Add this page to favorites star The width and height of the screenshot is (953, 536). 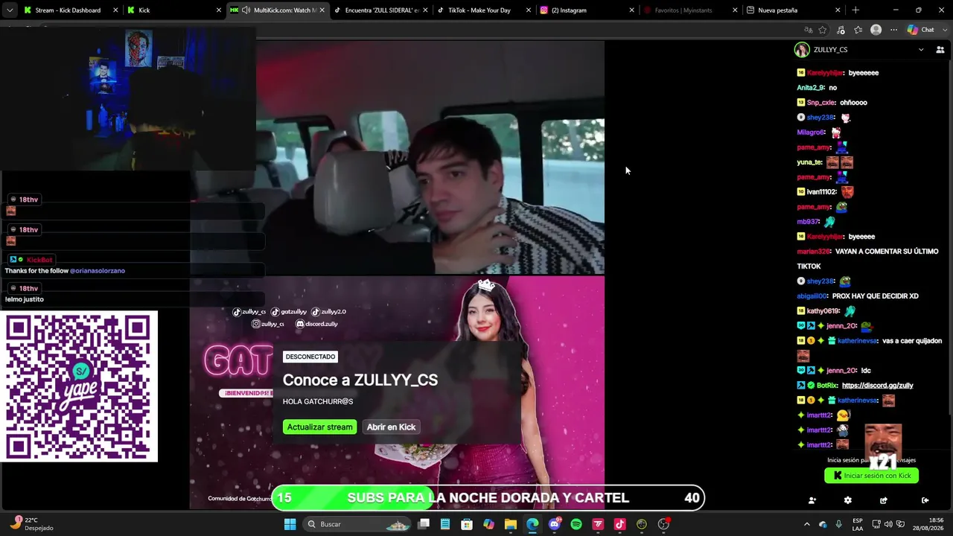coord(823,30)
